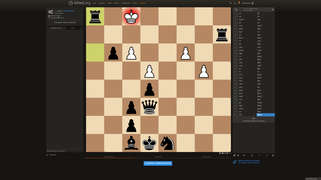Image resolution: width=321 pixels, height=180 pixels.
Task: Click Request a Computer Analysis button
Action: tap(158, 163)
